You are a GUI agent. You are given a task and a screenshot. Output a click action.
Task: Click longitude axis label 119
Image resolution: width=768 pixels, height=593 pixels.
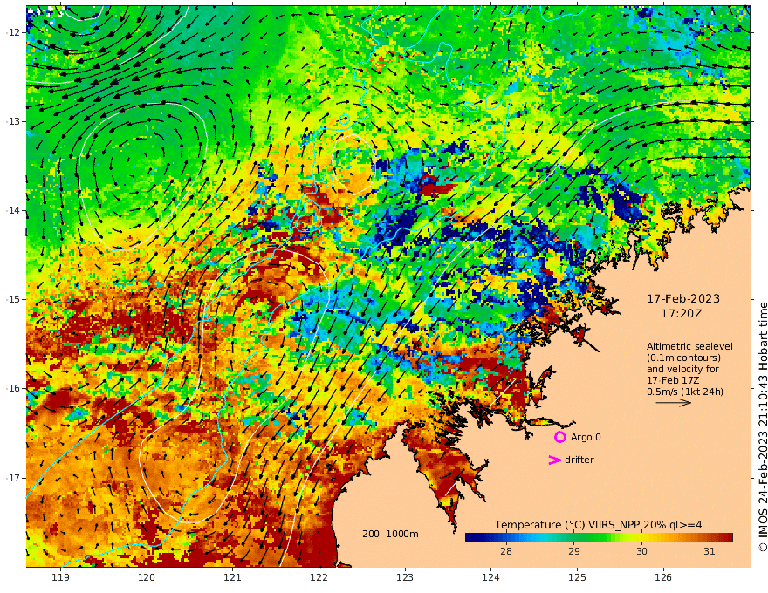point(60,577)
